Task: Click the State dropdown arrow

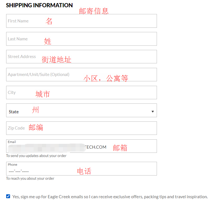Action: click(152, 112)
